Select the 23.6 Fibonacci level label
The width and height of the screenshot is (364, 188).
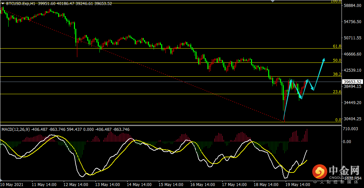[x=337, y=92]
